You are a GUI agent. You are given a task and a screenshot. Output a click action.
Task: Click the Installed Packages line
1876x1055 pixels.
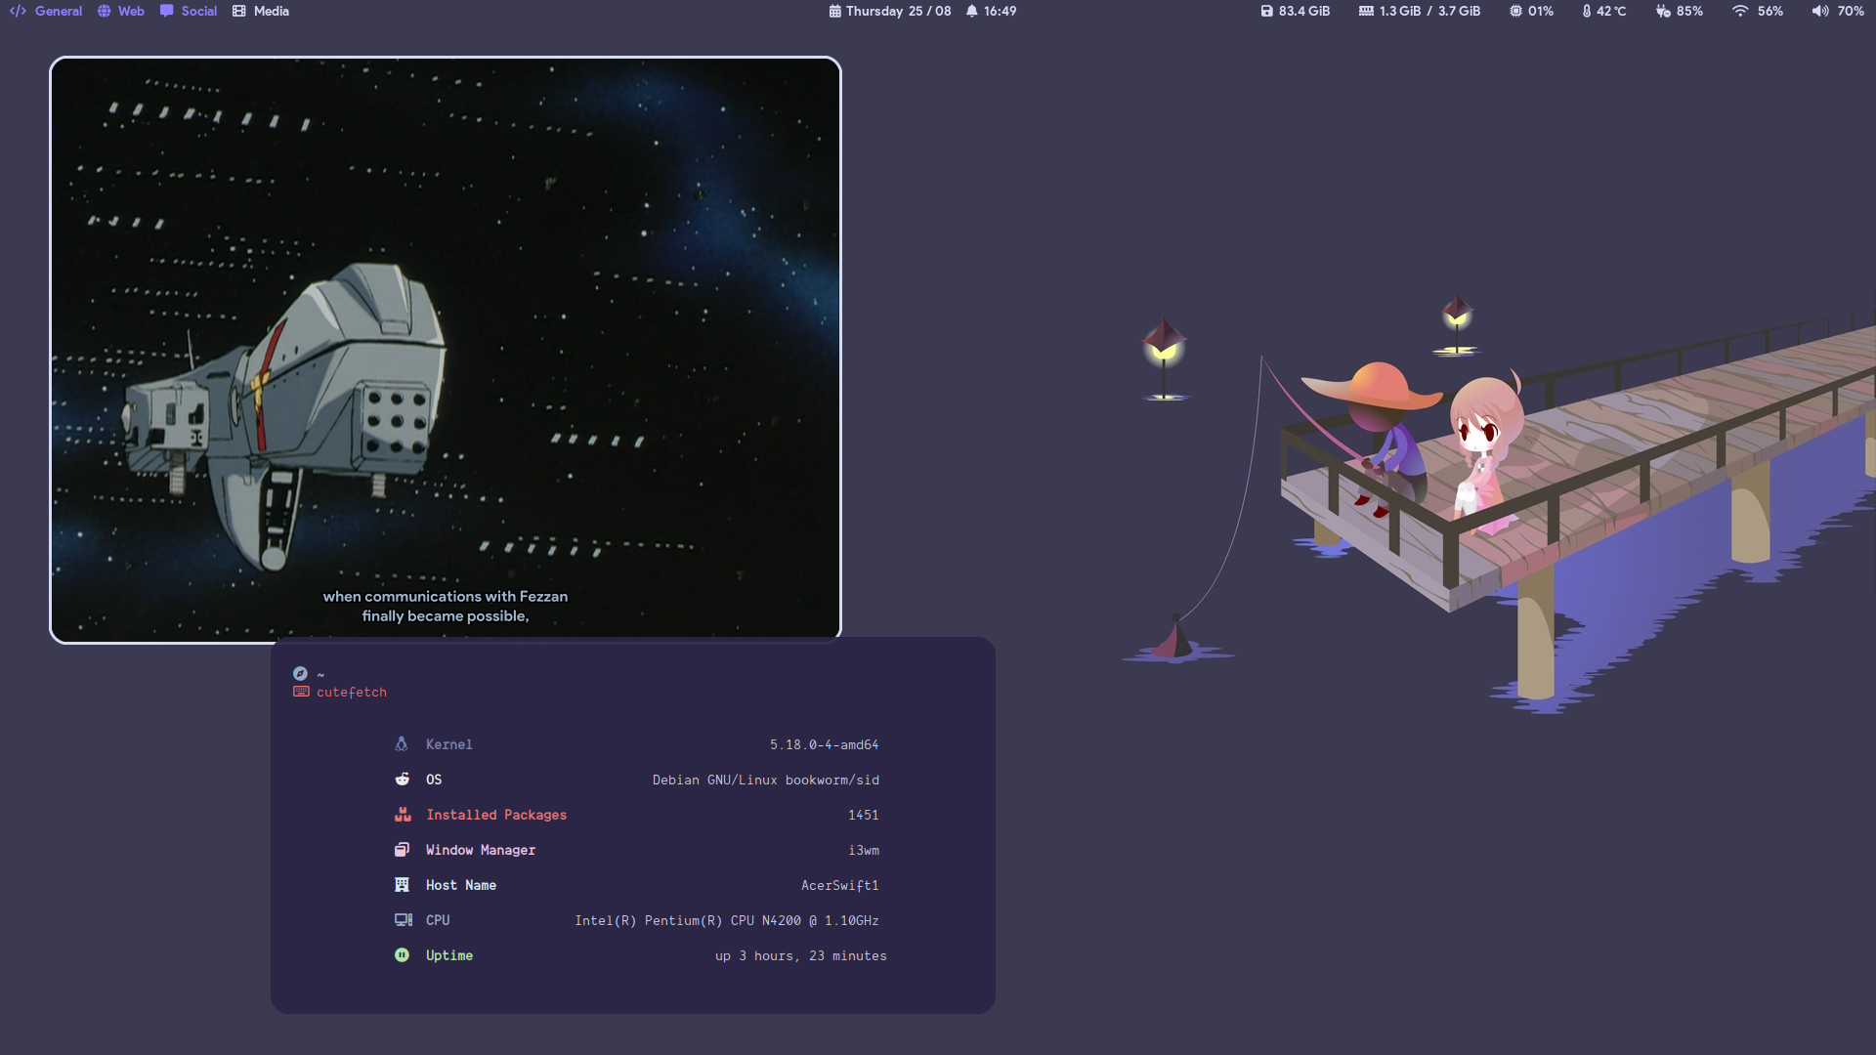click(x=495, y=815)
